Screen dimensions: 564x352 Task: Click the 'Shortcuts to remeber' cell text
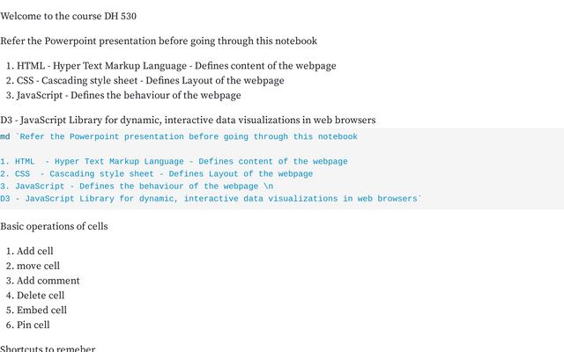[48, 348]
